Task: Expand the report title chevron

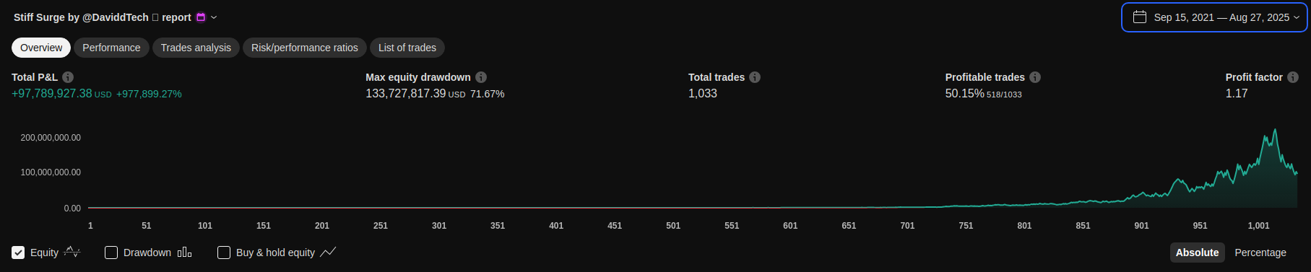Action: pyautogui.click(x=214, y=17)
